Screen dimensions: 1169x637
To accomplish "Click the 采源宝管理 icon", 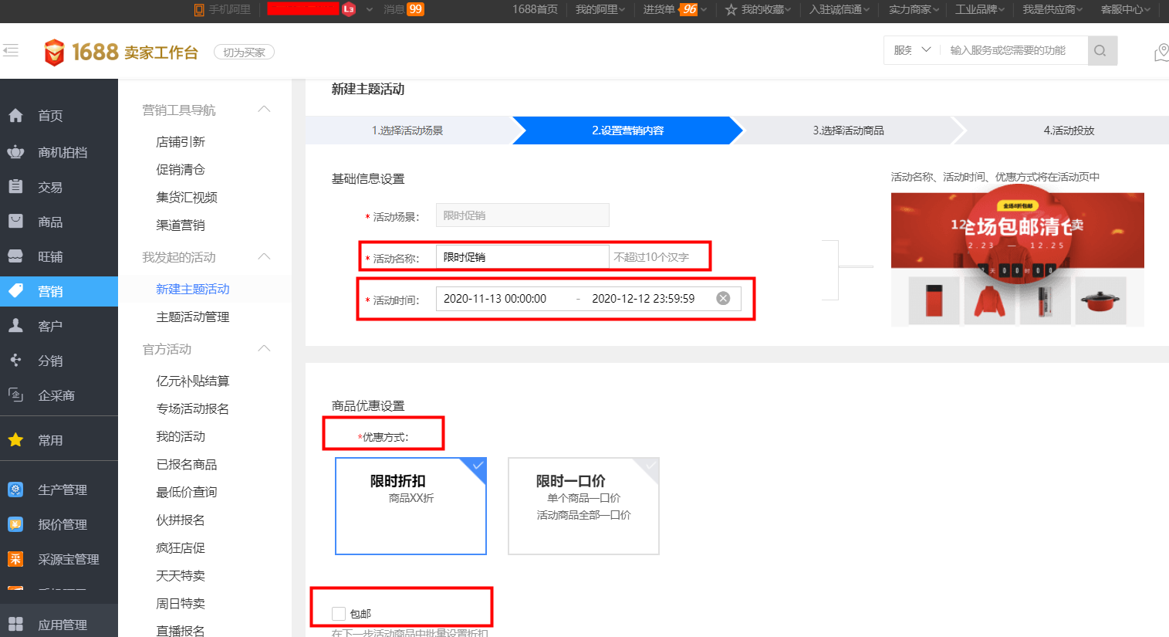I will tap(16, 559).
